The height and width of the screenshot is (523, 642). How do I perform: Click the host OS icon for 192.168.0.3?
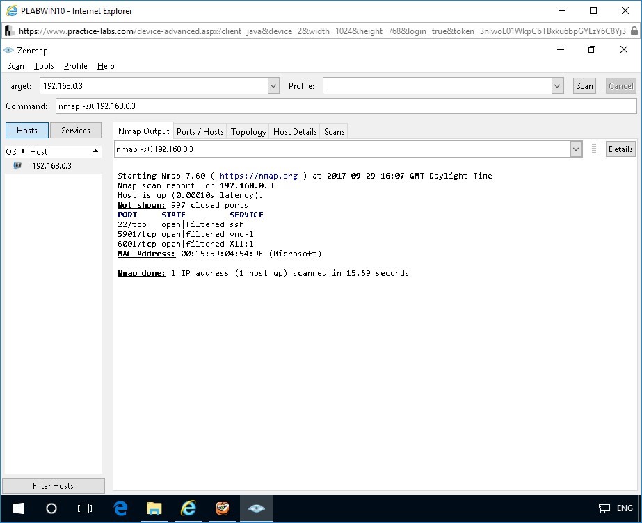tap(17, 165)
